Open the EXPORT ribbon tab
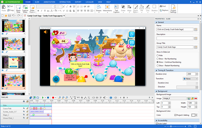The width and height of the screenshot is (202, 128). point(78,2)
